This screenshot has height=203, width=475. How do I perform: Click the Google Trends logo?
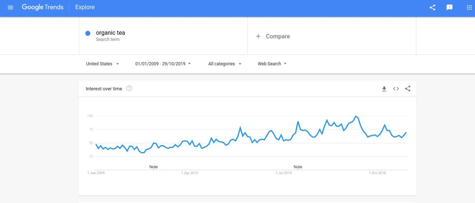(43, 7)
